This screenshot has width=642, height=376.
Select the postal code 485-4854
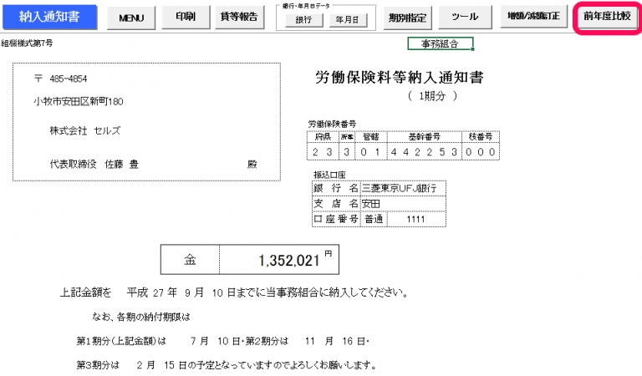[69, 79]
